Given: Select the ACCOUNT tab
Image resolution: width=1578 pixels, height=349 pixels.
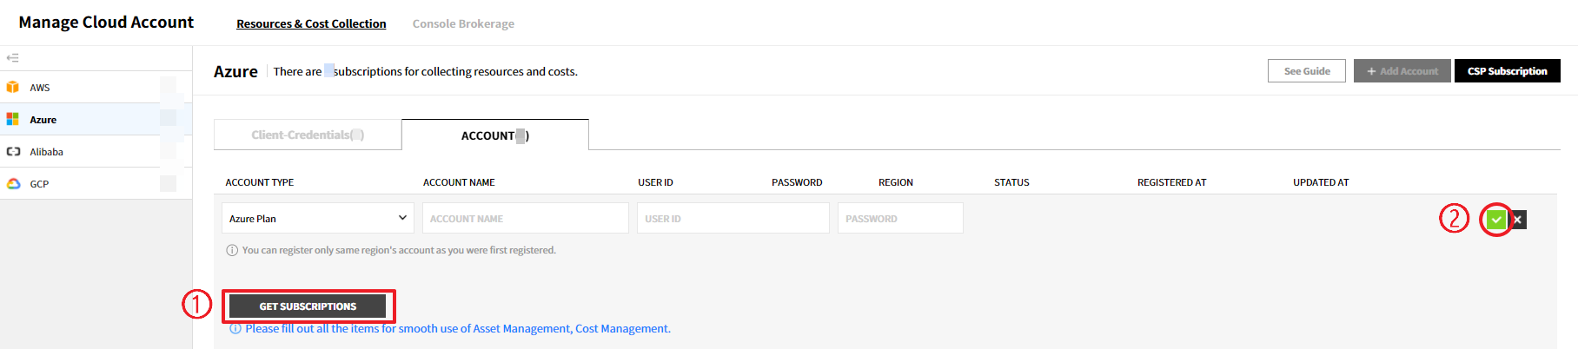Looking at the screenshot, I should click(494, 135).
